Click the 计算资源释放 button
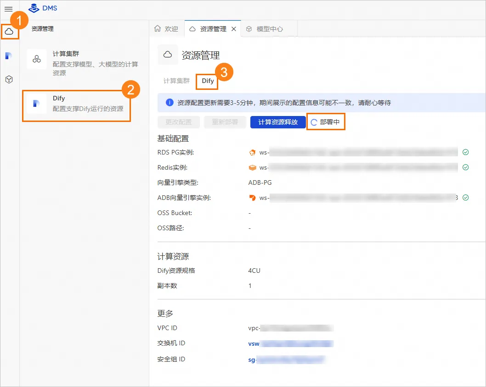Image resolution: width=486 pixels, height=387 pixels. (x=278, y=122)
